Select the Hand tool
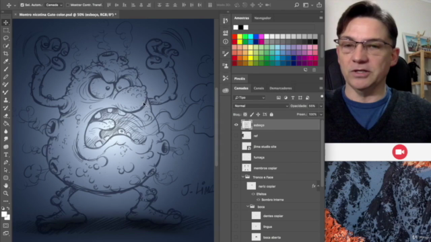The height and width of the screenshot is (242, 431). (6, 186)
